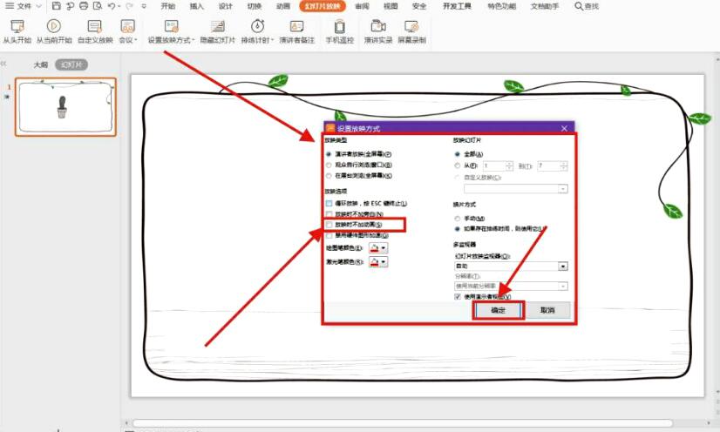The image size is (720, 432).
Task: Open the 动画 ribbon tab
Action: [x=283, y=6]
